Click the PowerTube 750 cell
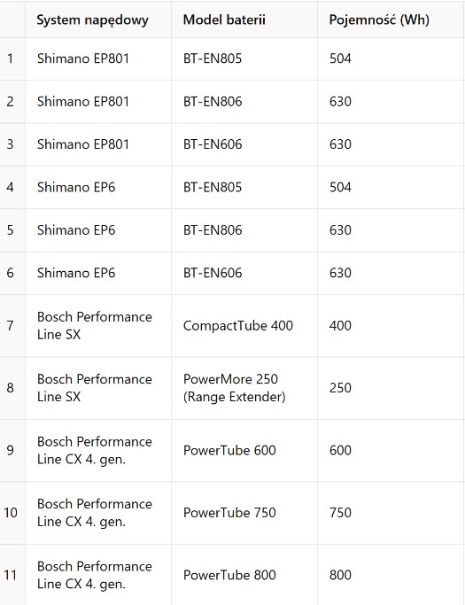The image size is (465, 605). pos(244,513)
